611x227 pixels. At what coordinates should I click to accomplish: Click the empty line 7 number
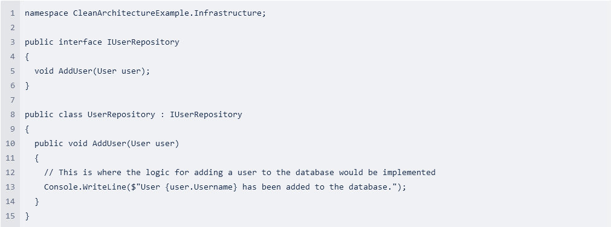click(13, 100)
